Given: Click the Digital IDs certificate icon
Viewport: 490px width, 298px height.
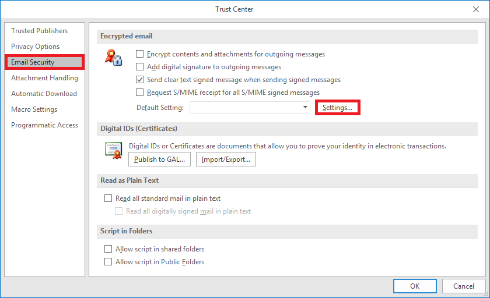Looking at the screenshot, I should click(x=113, y=150).
